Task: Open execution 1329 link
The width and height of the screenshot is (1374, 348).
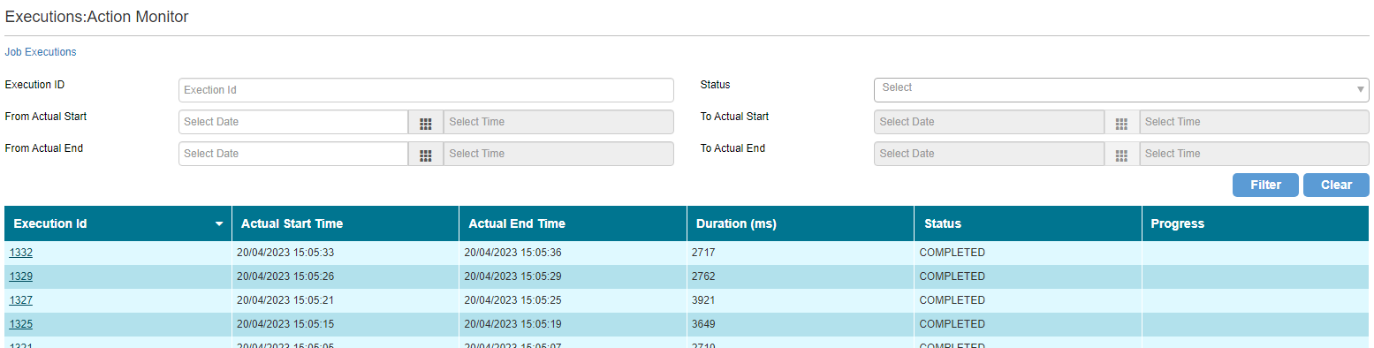Action: click(x=21, y=276)
